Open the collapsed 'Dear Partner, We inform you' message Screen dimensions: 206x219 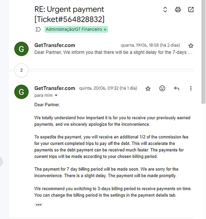[x=113, y=53]
